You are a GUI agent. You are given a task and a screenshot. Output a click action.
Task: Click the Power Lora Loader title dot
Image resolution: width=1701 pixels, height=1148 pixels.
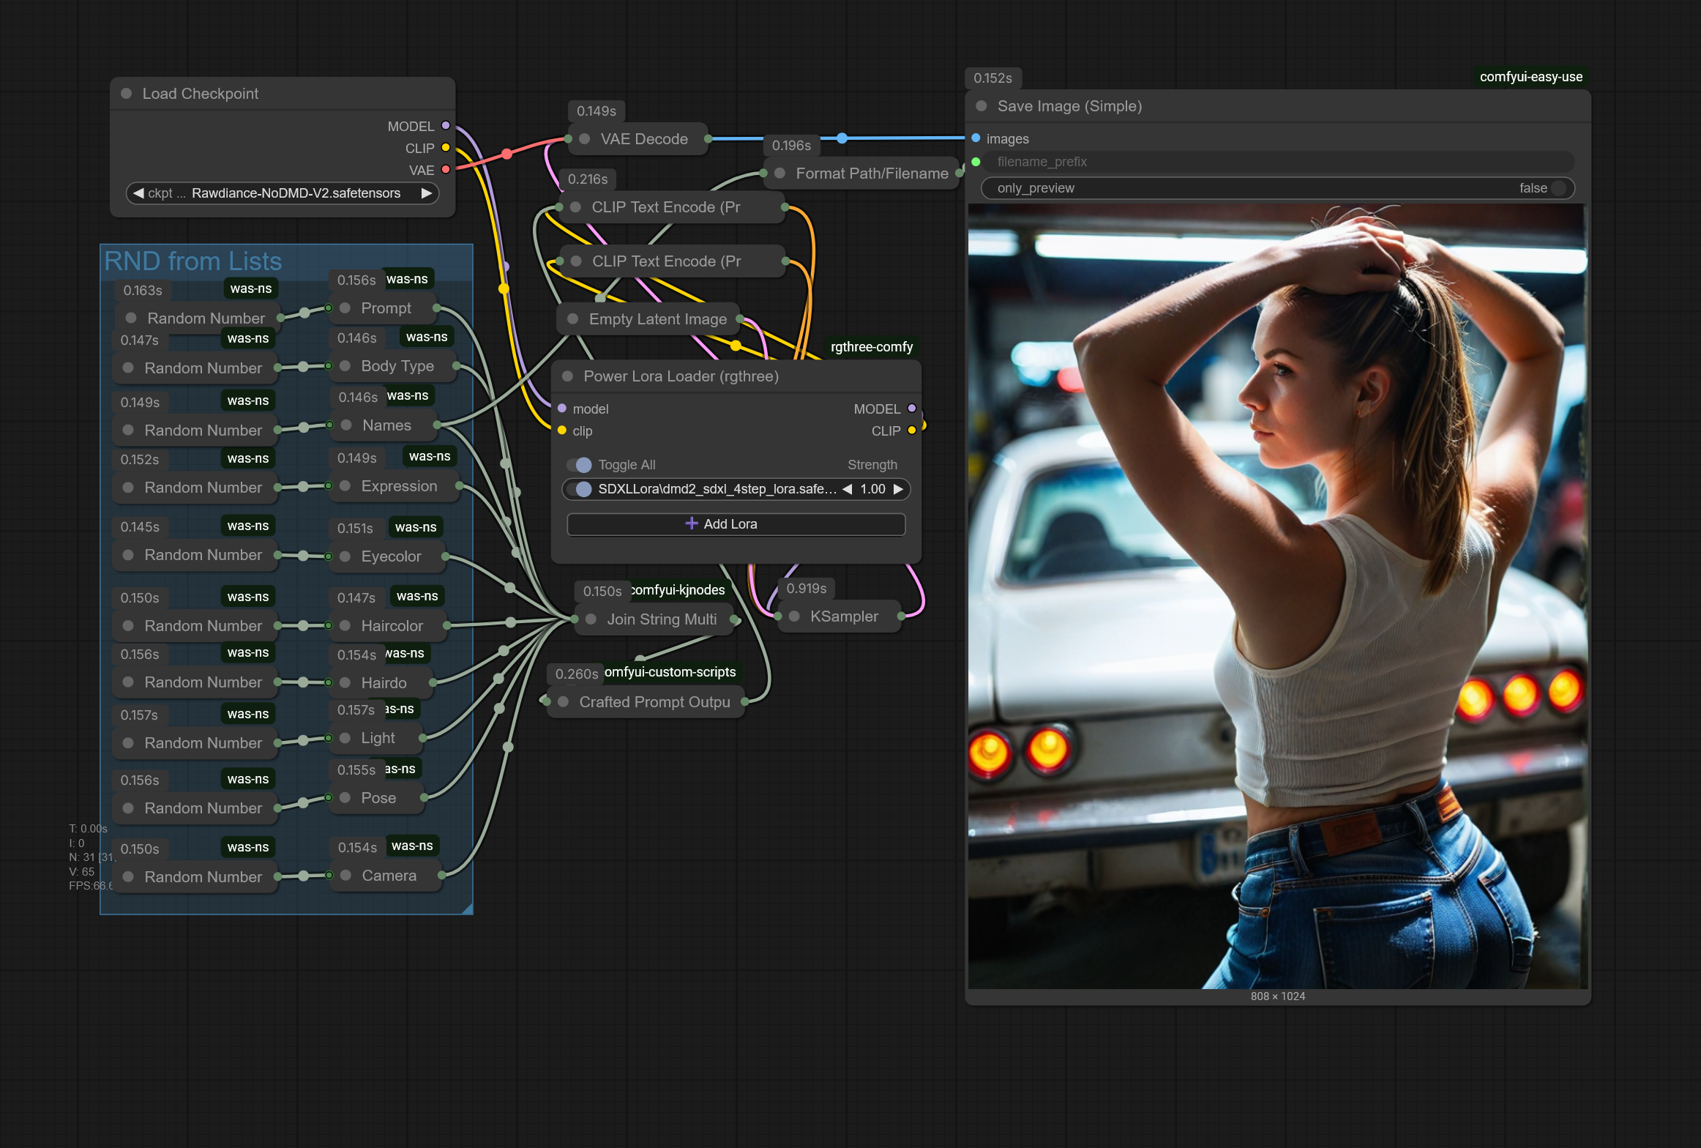pyautogui.click(x=567, y=376)
